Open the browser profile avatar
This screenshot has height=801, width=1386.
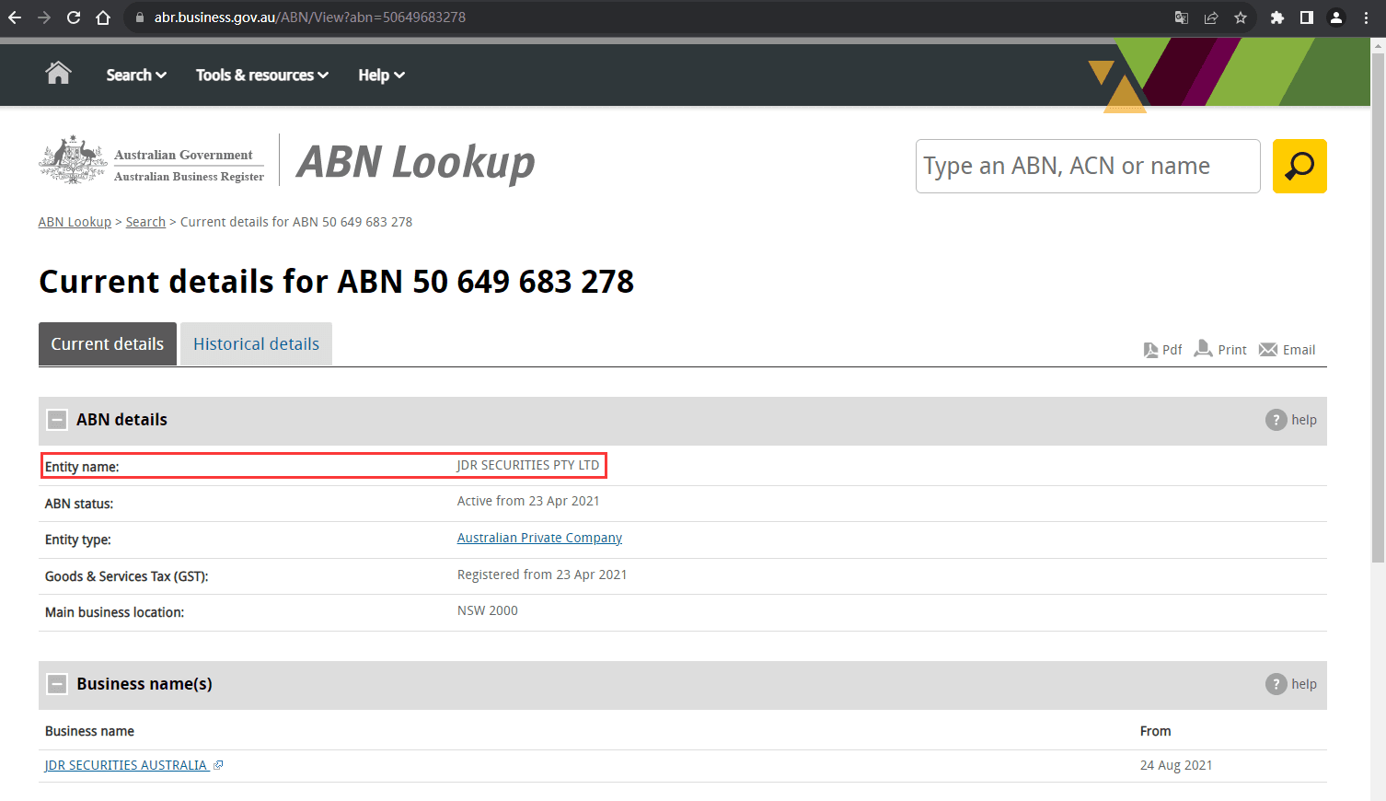coord(1336,17)
